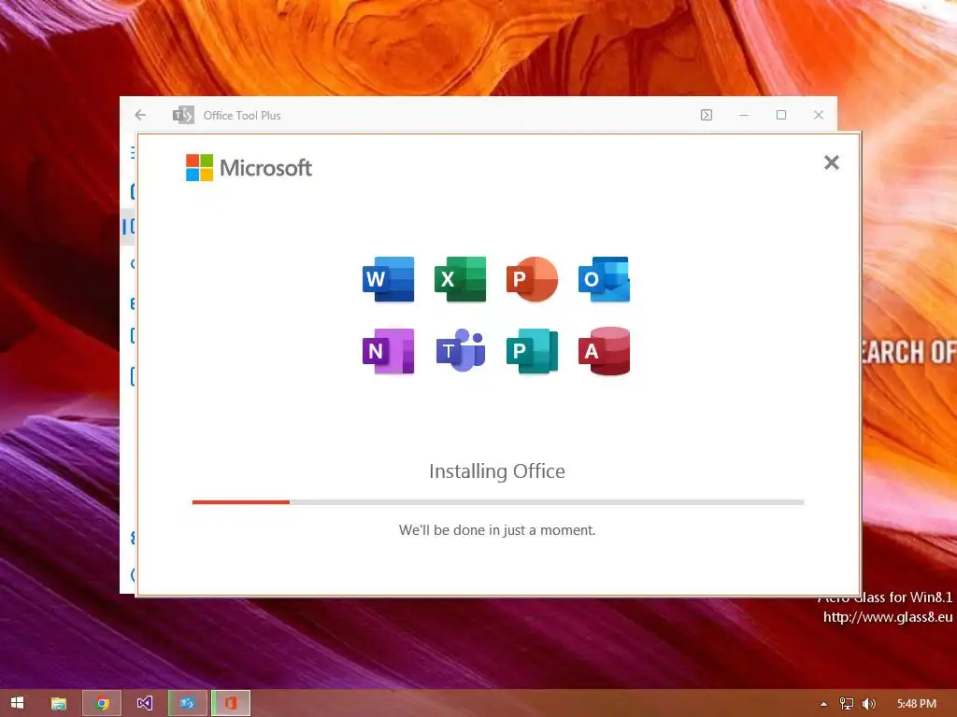The height and width of the screenshot is (717, 957).
Task: Click the Microsoft logo
Action: 249,168
